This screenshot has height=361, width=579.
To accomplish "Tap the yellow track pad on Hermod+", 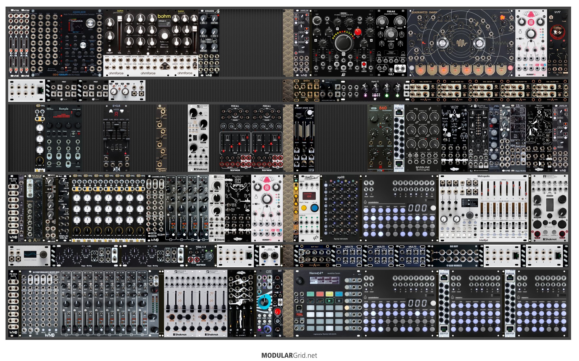I will pos(329,294).
